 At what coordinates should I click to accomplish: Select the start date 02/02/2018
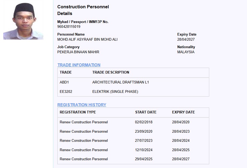tap(144, 122)
